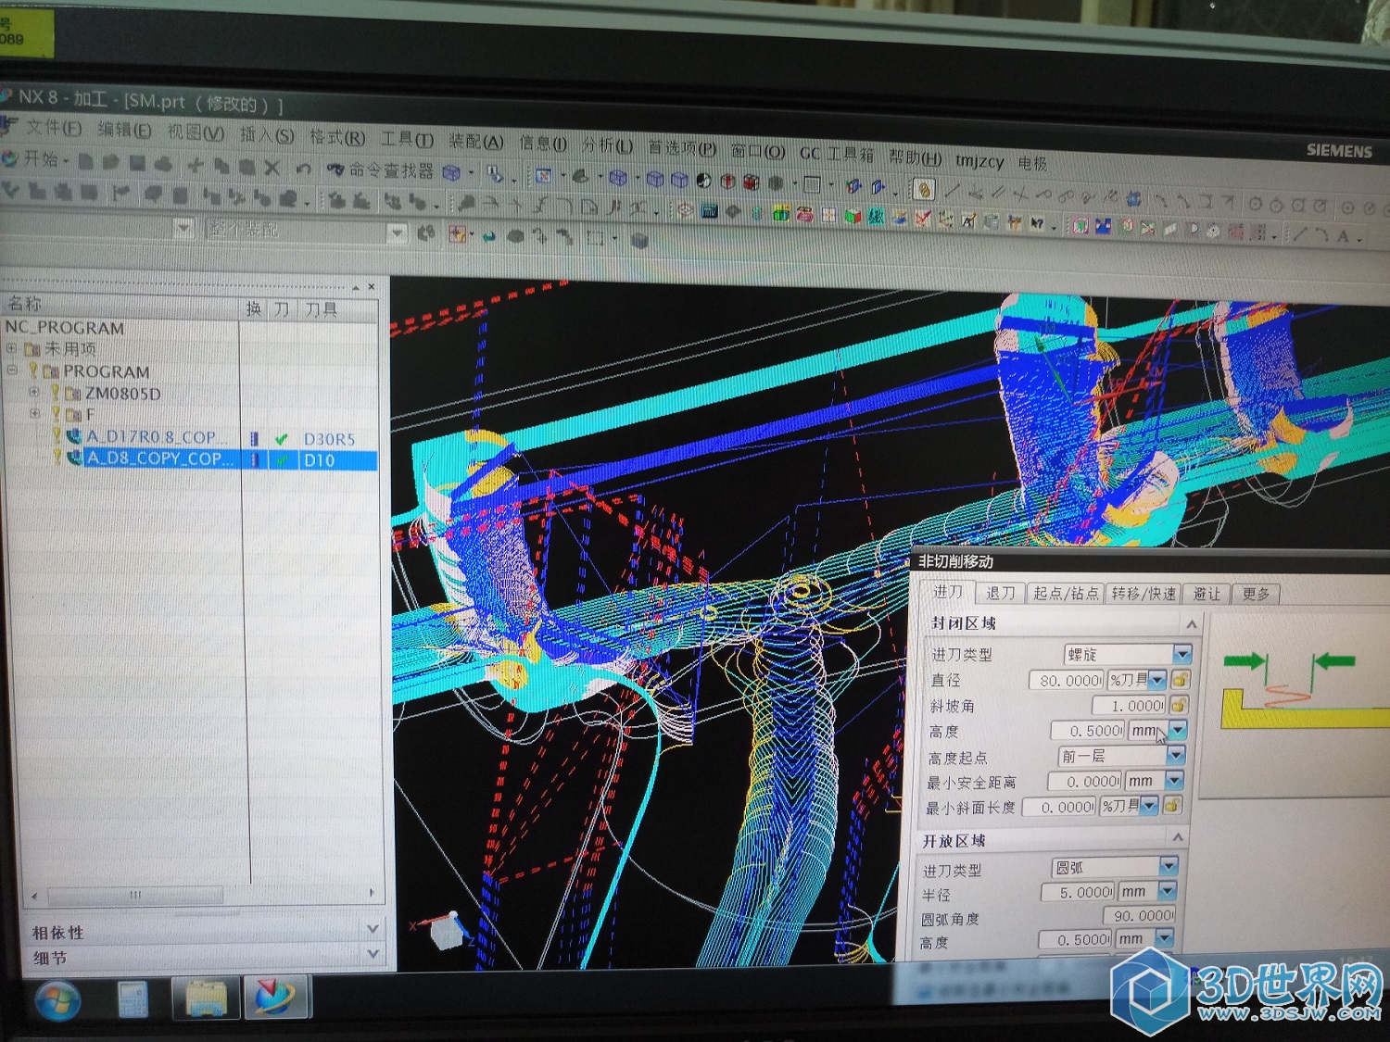Click the shaded render sphere icon
The image size is (1390, 1042).
click(704, 181)
